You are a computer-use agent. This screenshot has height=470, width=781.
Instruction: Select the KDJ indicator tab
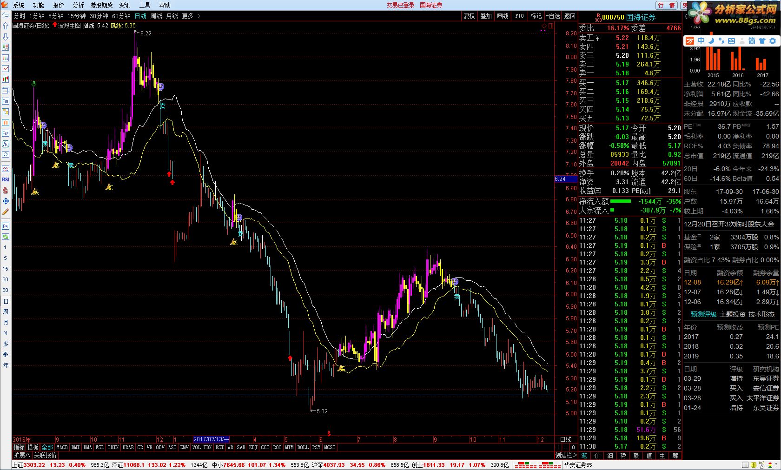coord(253,447)
